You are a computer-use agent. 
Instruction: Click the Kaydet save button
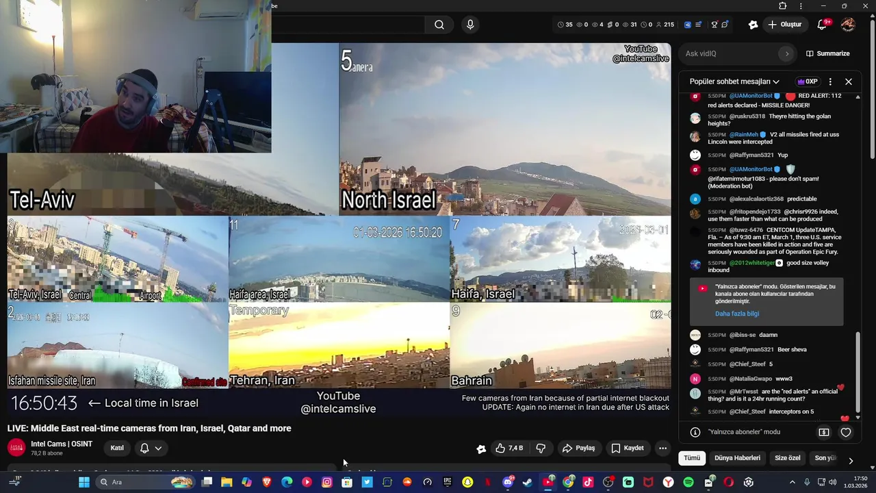tap(628, 448)
